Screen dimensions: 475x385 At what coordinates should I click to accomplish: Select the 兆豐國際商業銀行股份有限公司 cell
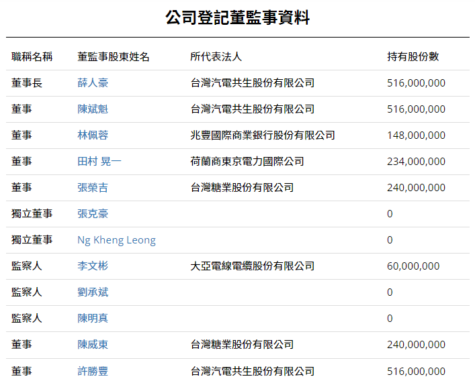[x=263, y=135]
